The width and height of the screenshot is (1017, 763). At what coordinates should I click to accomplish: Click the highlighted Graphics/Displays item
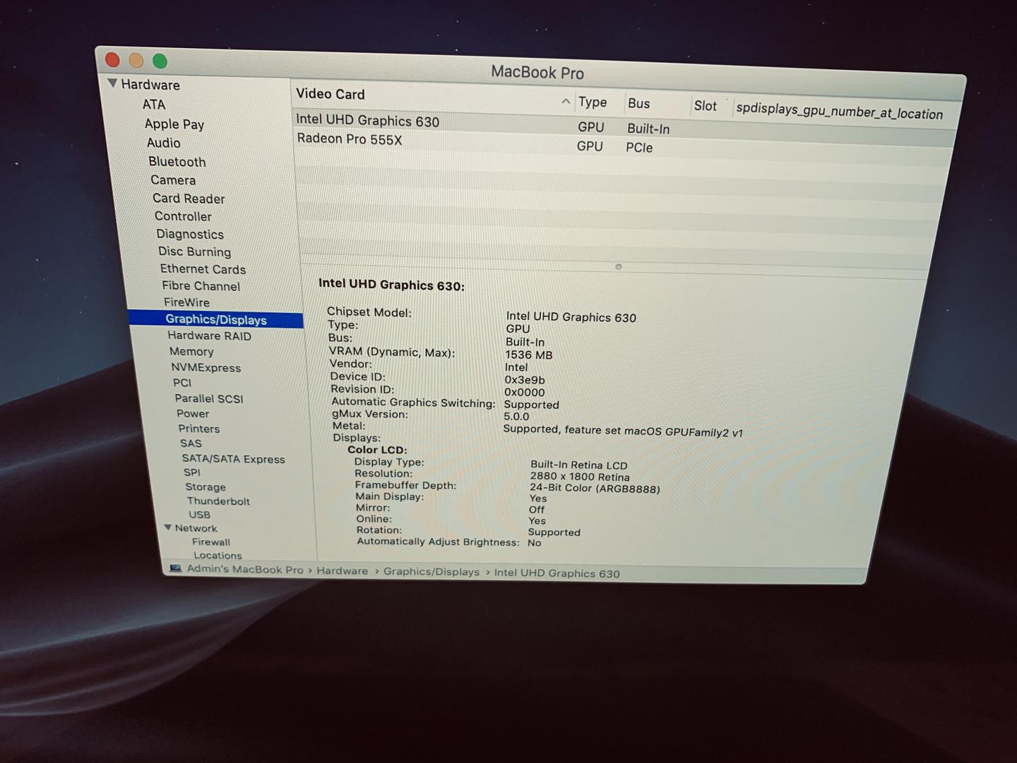(216, 319)
